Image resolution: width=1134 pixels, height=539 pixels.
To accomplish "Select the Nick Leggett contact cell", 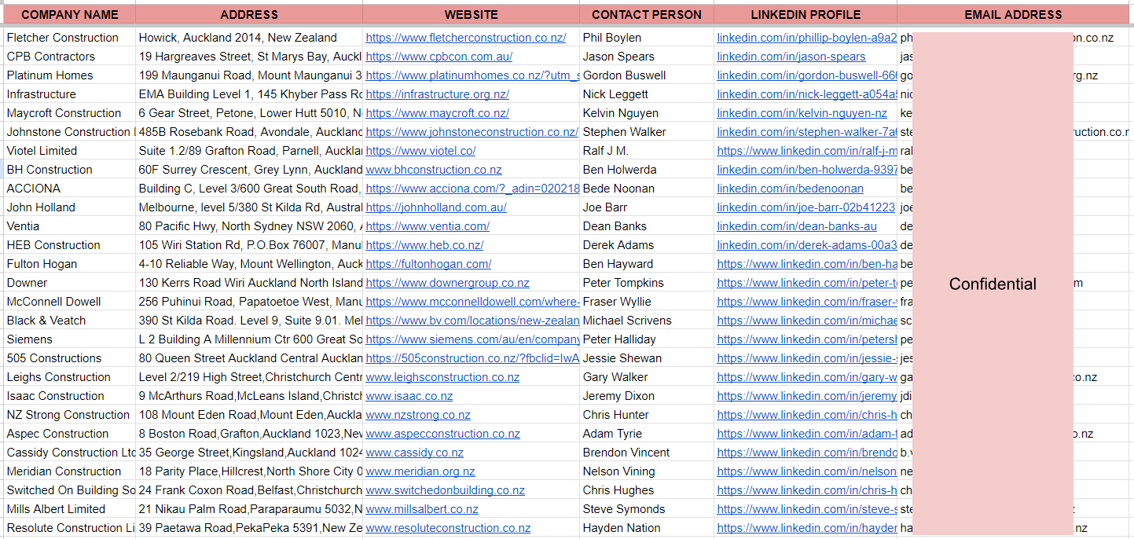I will [x=647, y=94].
